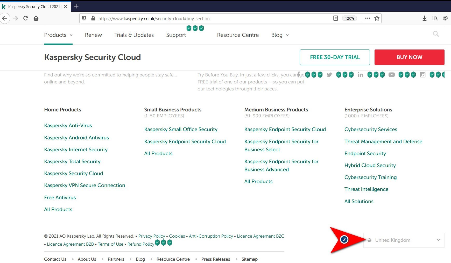This screenshot has width=451, height=263.
Task: Open the page actions three-dot menu
Action: click(x=368, y=18)
